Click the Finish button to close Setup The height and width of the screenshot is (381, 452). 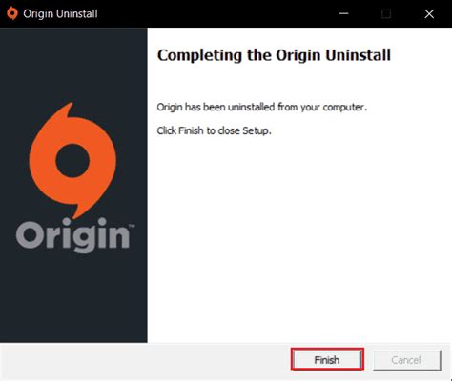point(327,360)
